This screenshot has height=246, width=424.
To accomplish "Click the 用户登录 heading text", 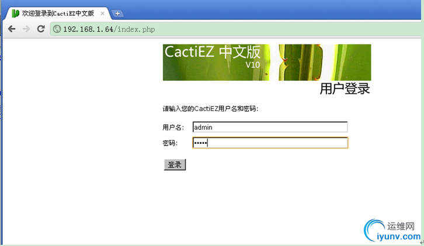I will 345,89.
